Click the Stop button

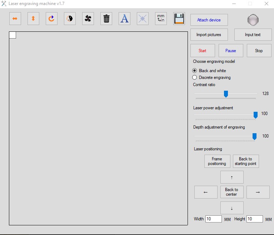click(x=259, y=50)
